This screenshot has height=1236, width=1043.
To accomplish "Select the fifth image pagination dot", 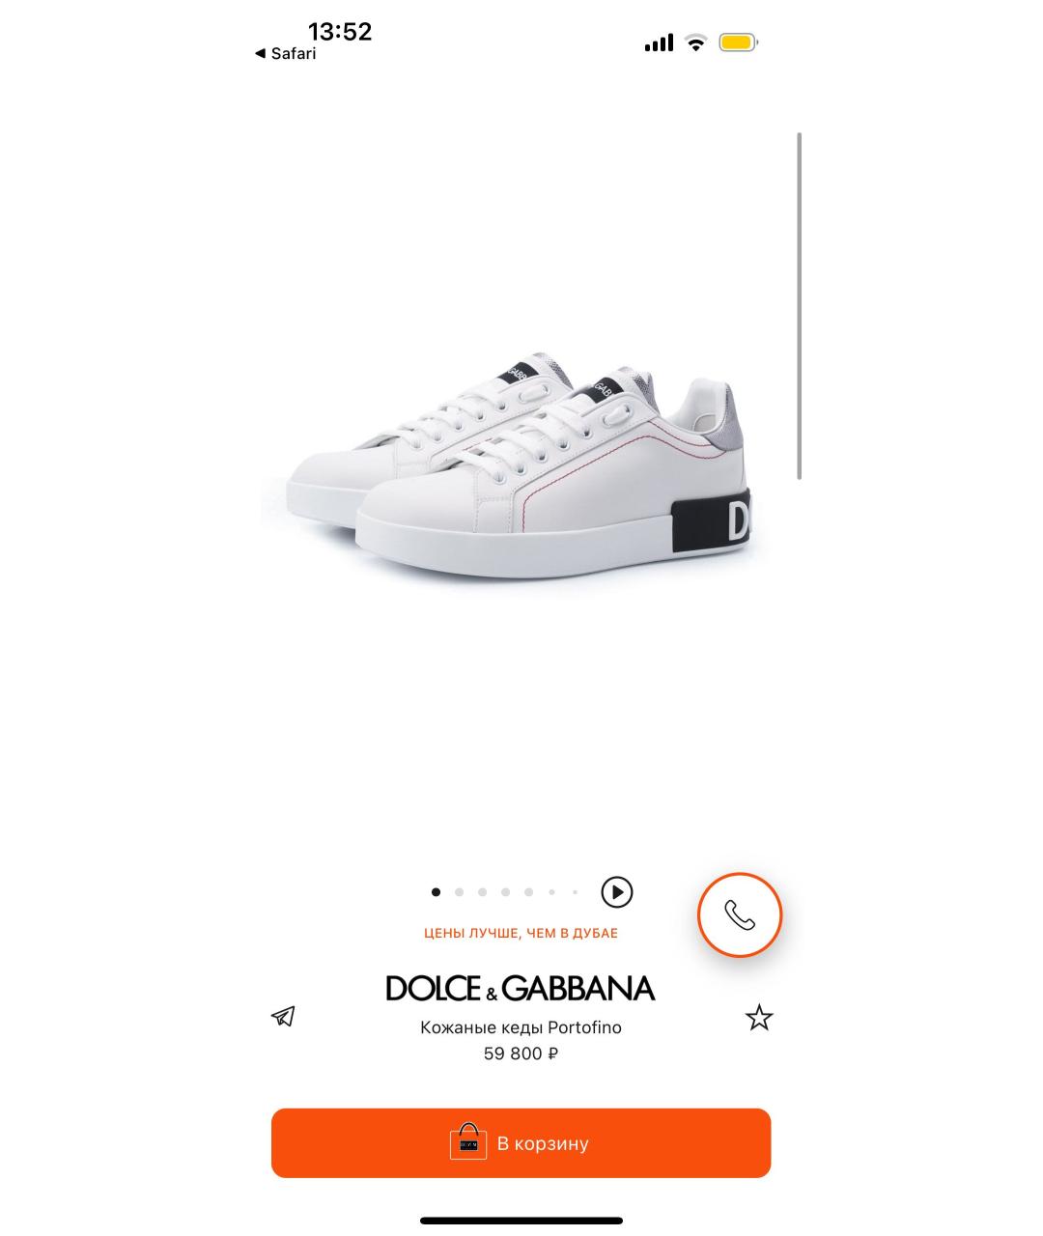I will tap(528, 892).
